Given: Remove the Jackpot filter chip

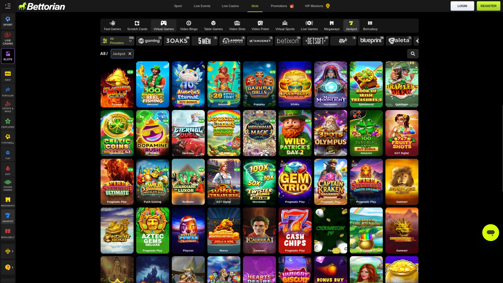Looking at the screenshot, I should (x=129, y=54).
